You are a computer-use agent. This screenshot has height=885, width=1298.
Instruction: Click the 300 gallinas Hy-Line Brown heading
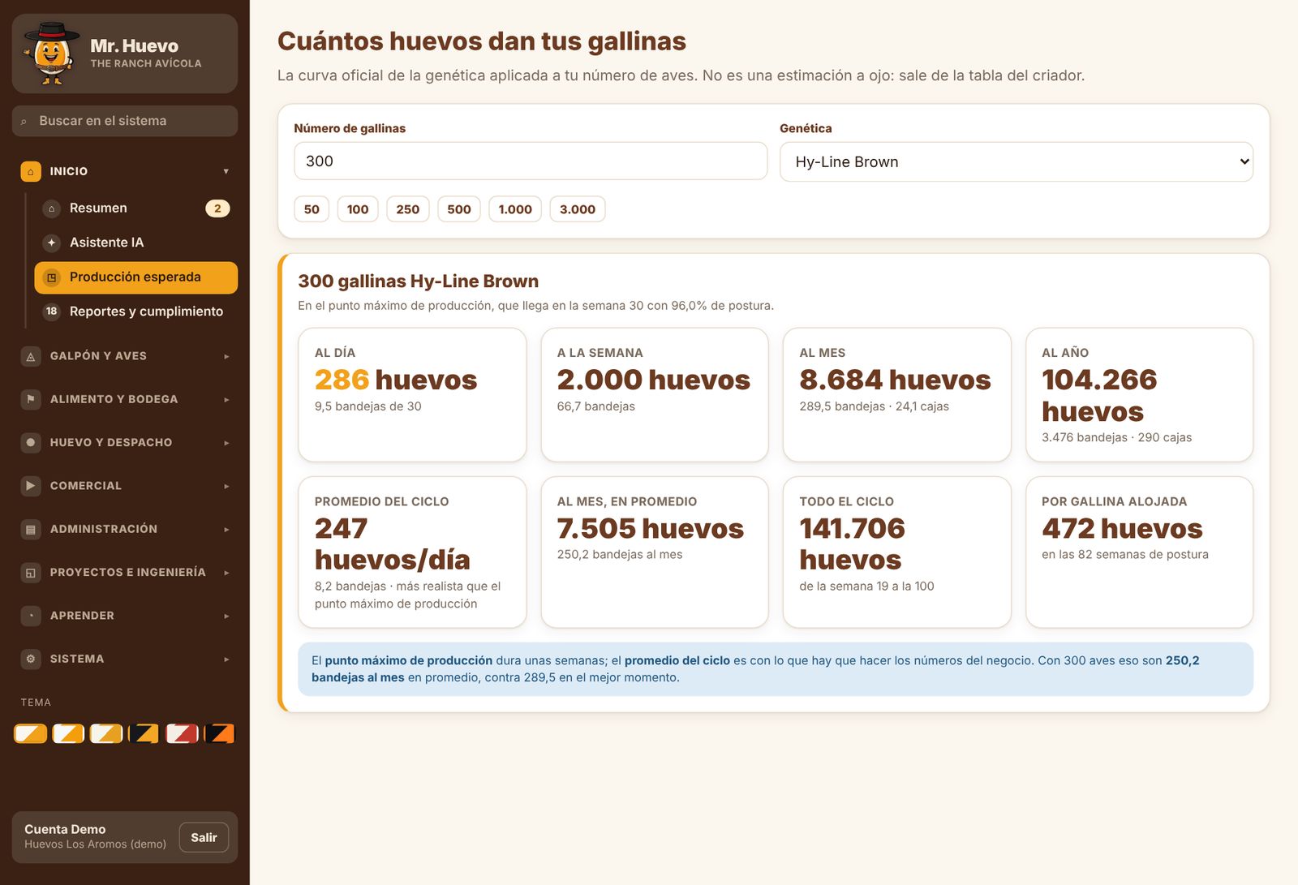pos(418,281)
